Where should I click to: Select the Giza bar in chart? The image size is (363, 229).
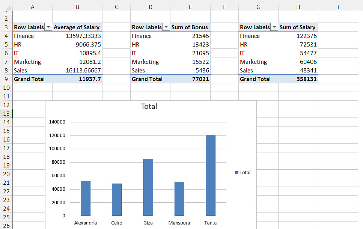pyautogui.click(x=148, y=187)
